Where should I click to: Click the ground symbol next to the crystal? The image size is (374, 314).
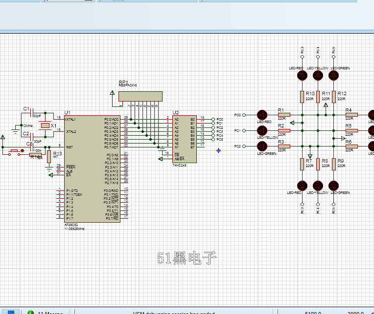point(16,130)
